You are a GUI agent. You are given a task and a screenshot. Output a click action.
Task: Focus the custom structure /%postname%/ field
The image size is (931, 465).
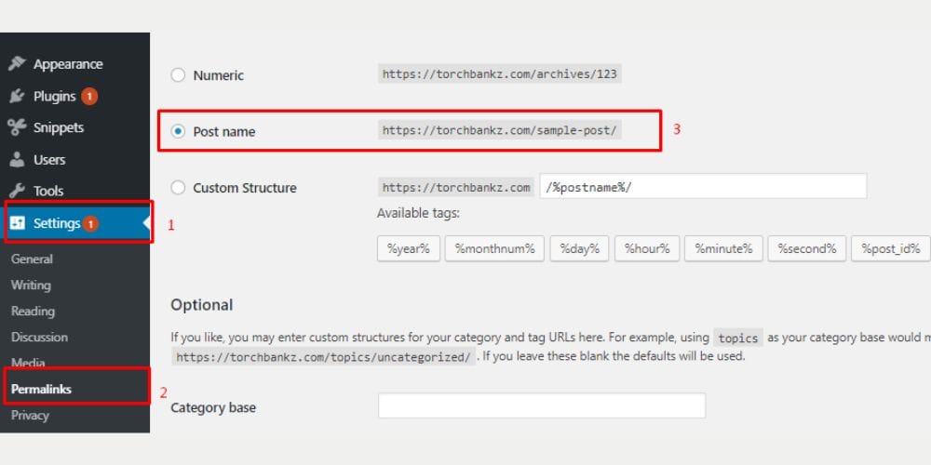(x=702, y=186)
